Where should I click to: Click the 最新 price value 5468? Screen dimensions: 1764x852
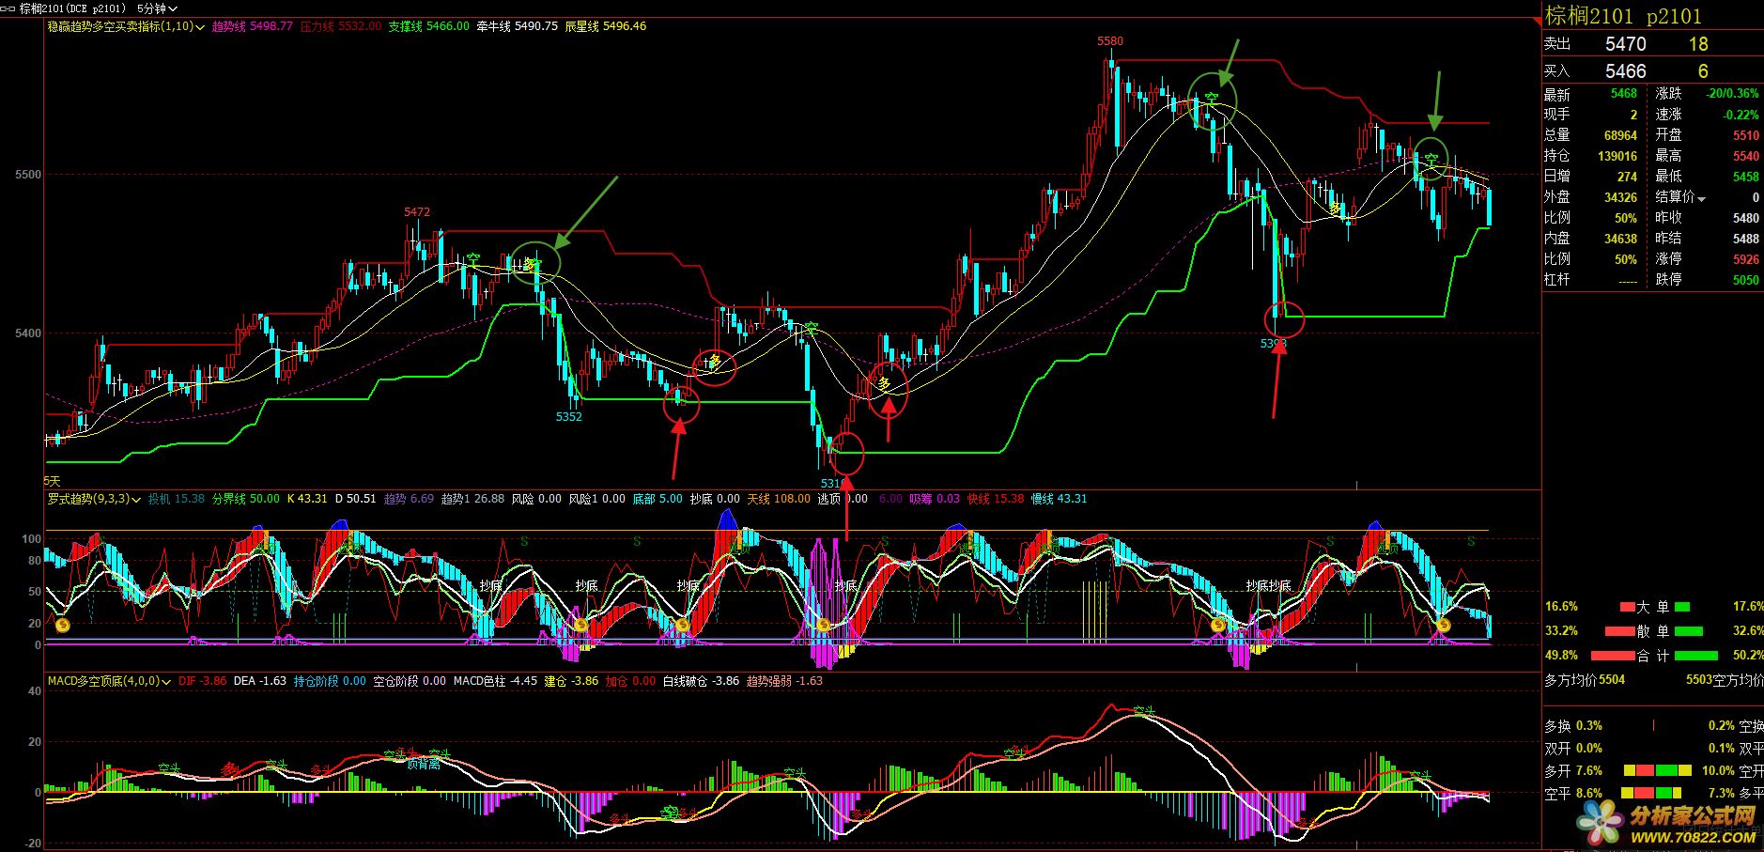tap(1624, 94)
